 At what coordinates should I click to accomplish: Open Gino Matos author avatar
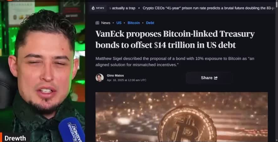[x=99, y=78]
